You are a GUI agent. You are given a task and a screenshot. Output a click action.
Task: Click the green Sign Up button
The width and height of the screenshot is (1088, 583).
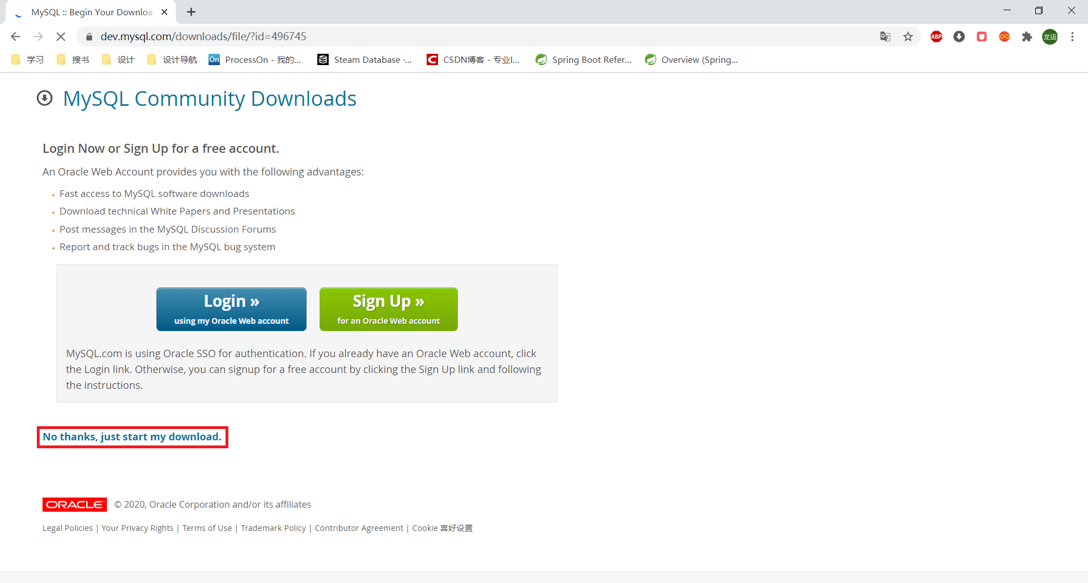tap(389, 309)
